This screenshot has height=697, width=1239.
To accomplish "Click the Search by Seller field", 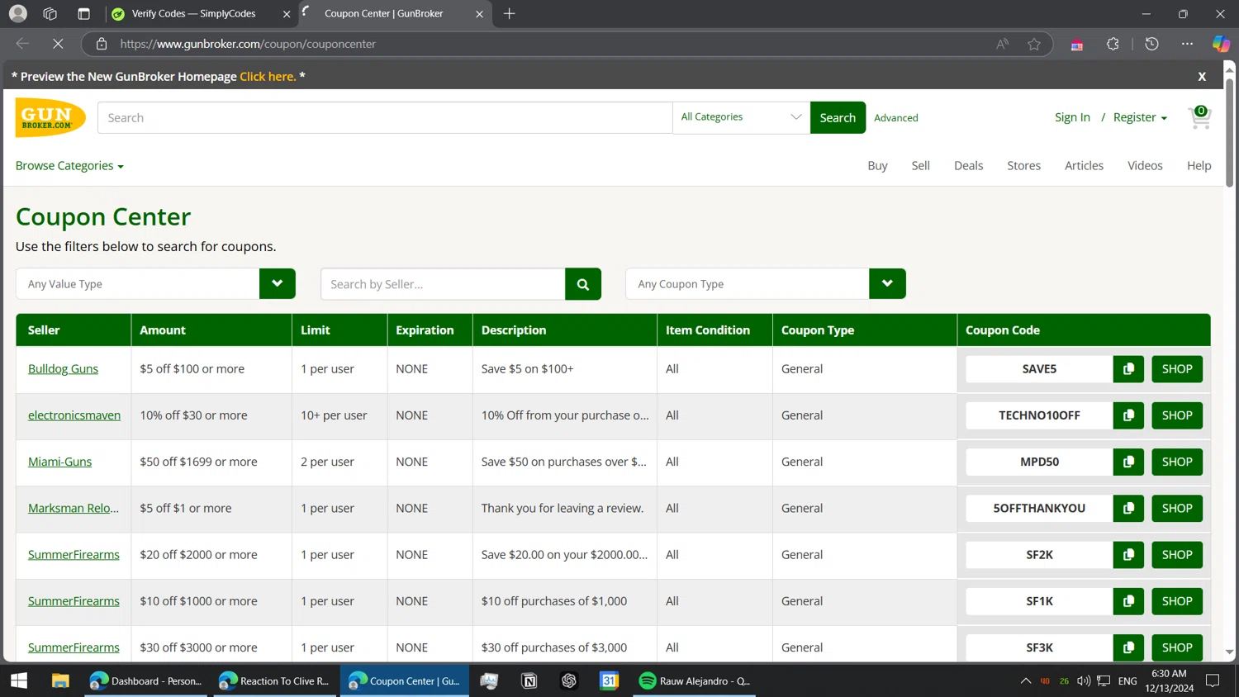I will pos(443,284).
